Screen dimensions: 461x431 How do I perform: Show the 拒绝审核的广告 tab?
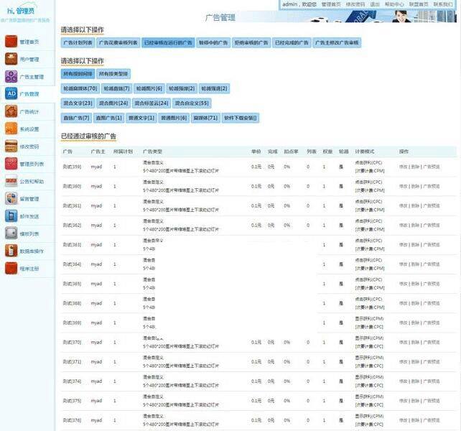(x=252, y=43)
